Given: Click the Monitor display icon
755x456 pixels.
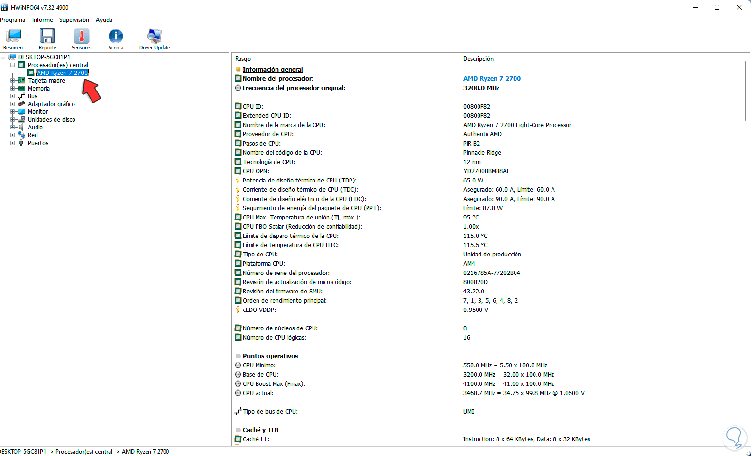Looking at the screenshot, I should point(21,111).
